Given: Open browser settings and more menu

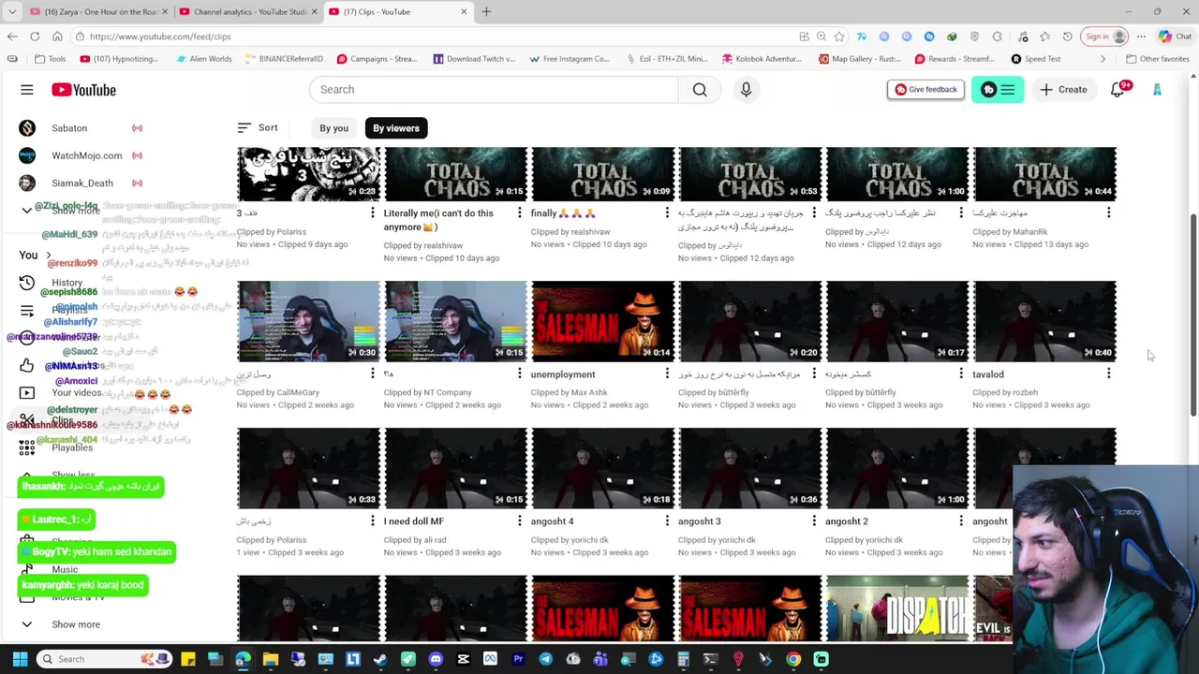Looking at the screenshot, I should pyautogui.click(x=1141, y=37).
